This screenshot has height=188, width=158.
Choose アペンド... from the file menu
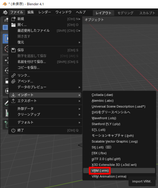click(x=46, y=81)
